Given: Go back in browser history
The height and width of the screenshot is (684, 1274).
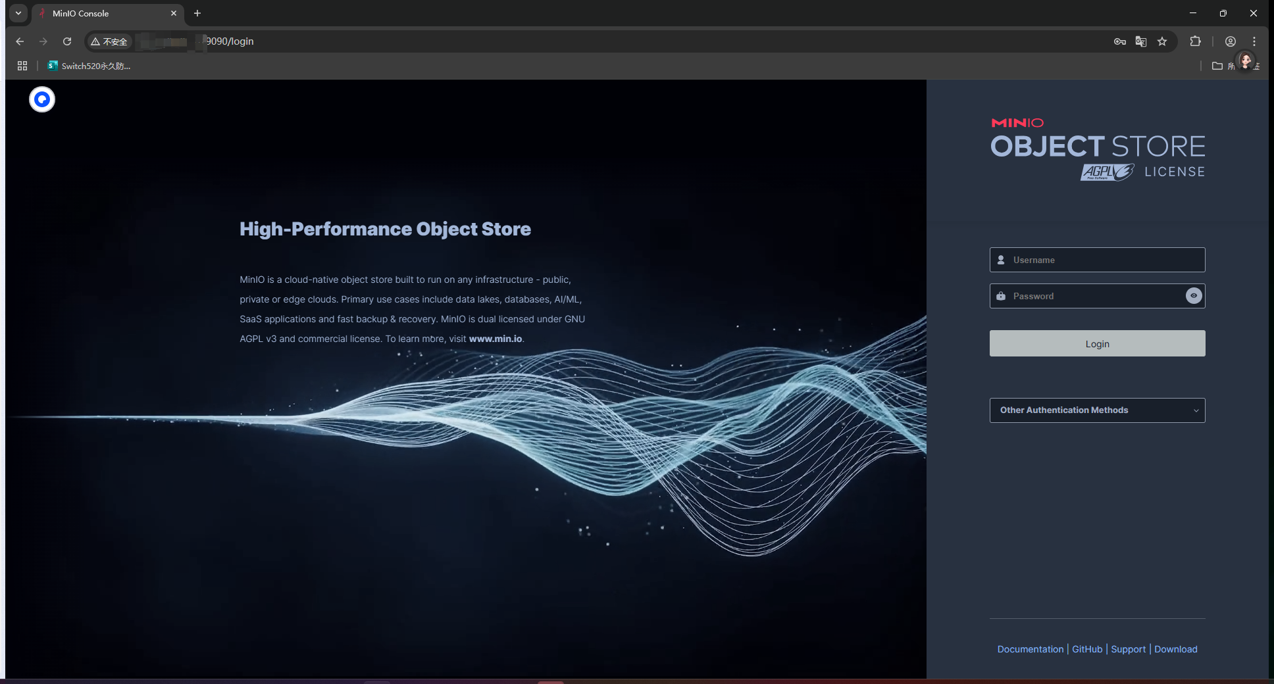Looking at the screenshot, I should click(20, 41).
